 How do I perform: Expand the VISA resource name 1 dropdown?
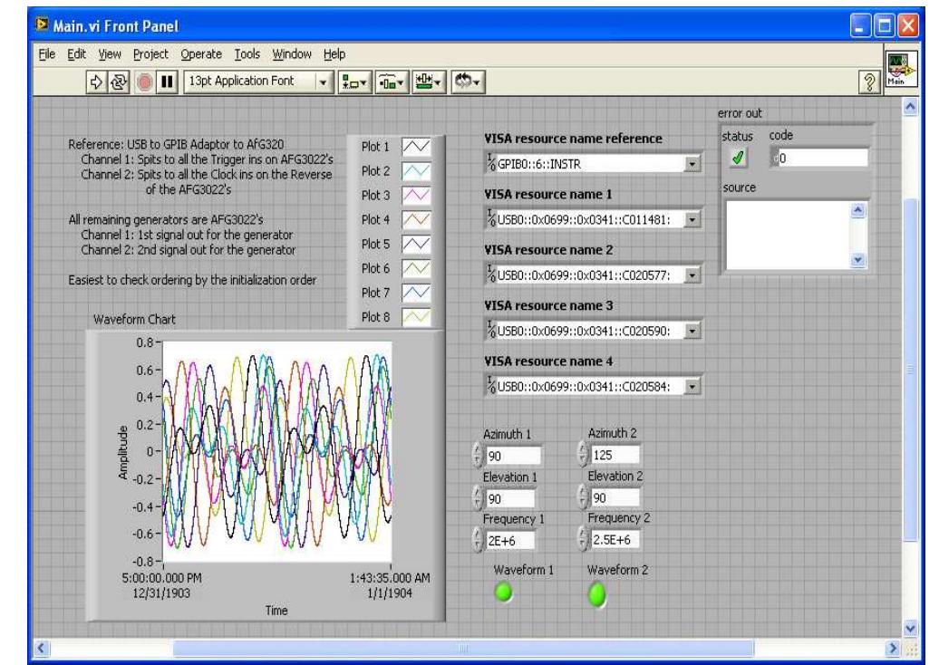point(692,219)
